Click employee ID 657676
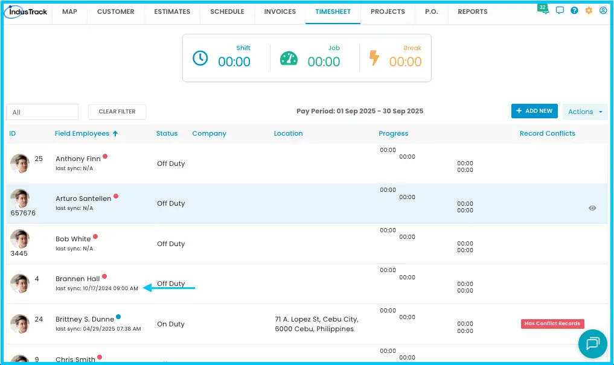Image resolution: width=614 pixels, height=365 pixels. coord(23,213)
